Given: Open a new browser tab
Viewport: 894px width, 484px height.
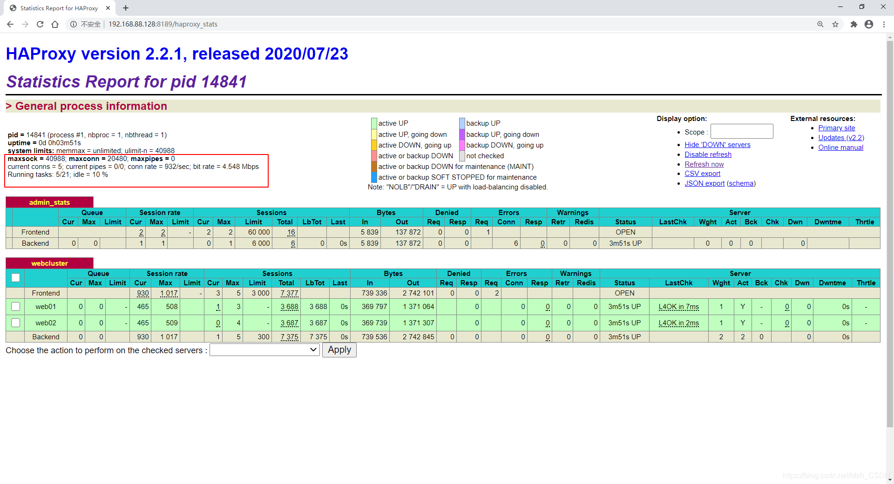Looking at the screenshot, I should [x=126, y=8].
